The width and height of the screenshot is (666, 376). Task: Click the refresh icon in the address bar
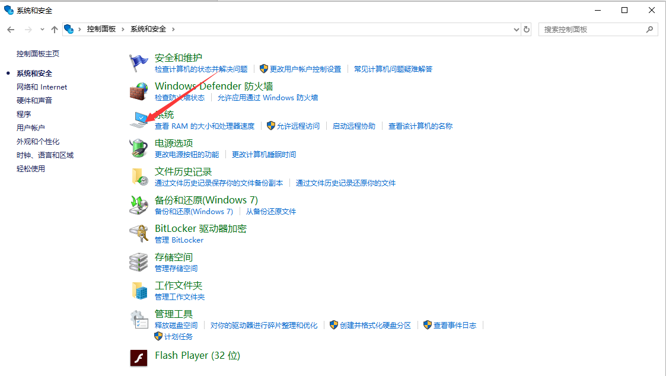[527, 29]
